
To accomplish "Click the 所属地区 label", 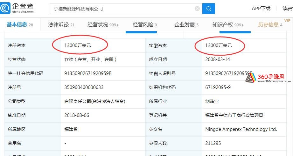I will click(x=17, y=129).
